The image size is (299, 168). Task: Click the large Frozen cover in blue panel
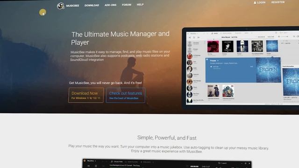coord(268,70)
